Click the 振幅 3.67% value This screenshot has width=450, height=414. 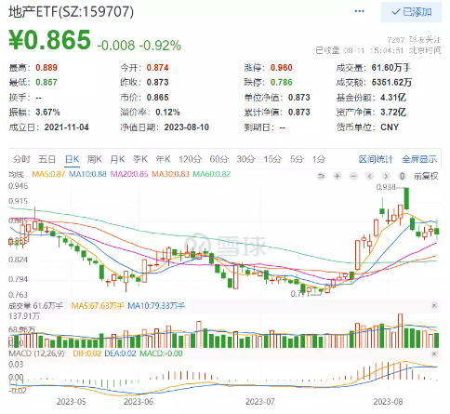pyautogui.click(x=47, y=113)
